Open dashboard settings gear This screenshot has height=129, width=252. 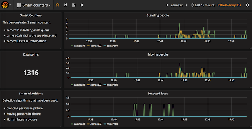pos(82,5)
